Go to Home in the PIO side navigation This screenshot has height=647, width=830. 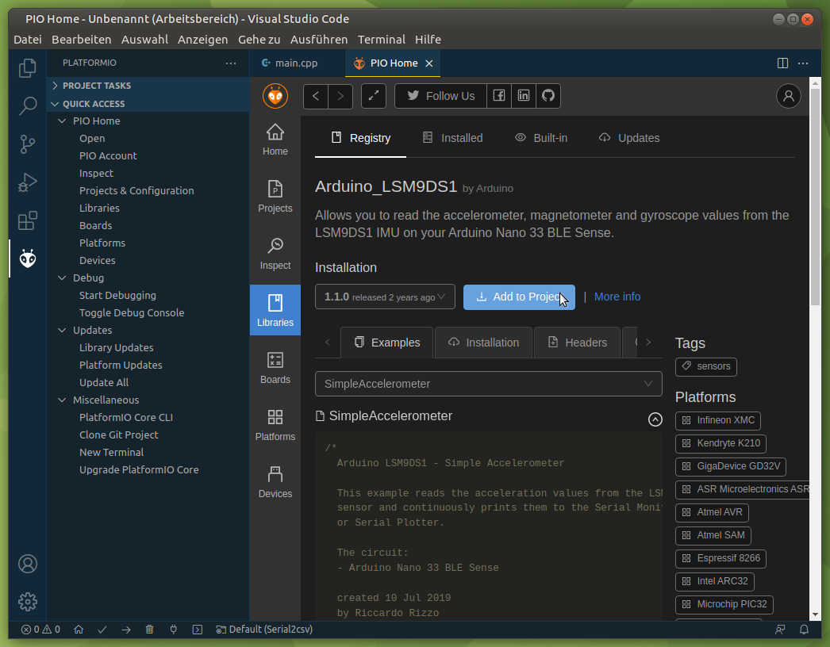tap(275, 140)
